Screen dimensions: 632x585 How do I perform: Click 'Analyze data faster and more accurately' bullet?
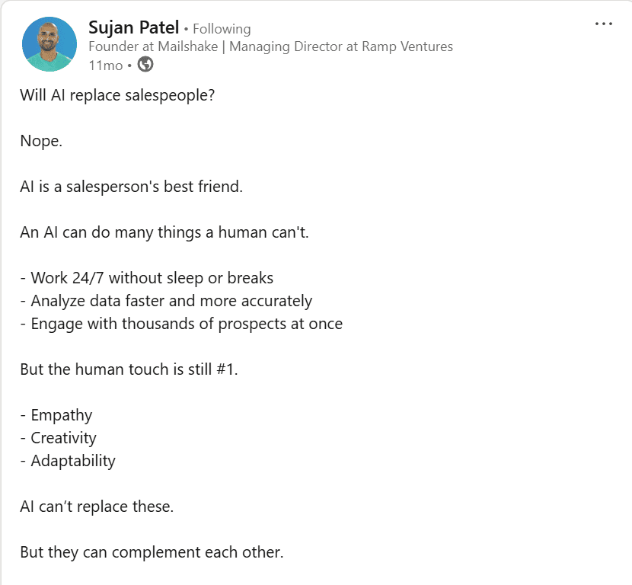[166, 301]
